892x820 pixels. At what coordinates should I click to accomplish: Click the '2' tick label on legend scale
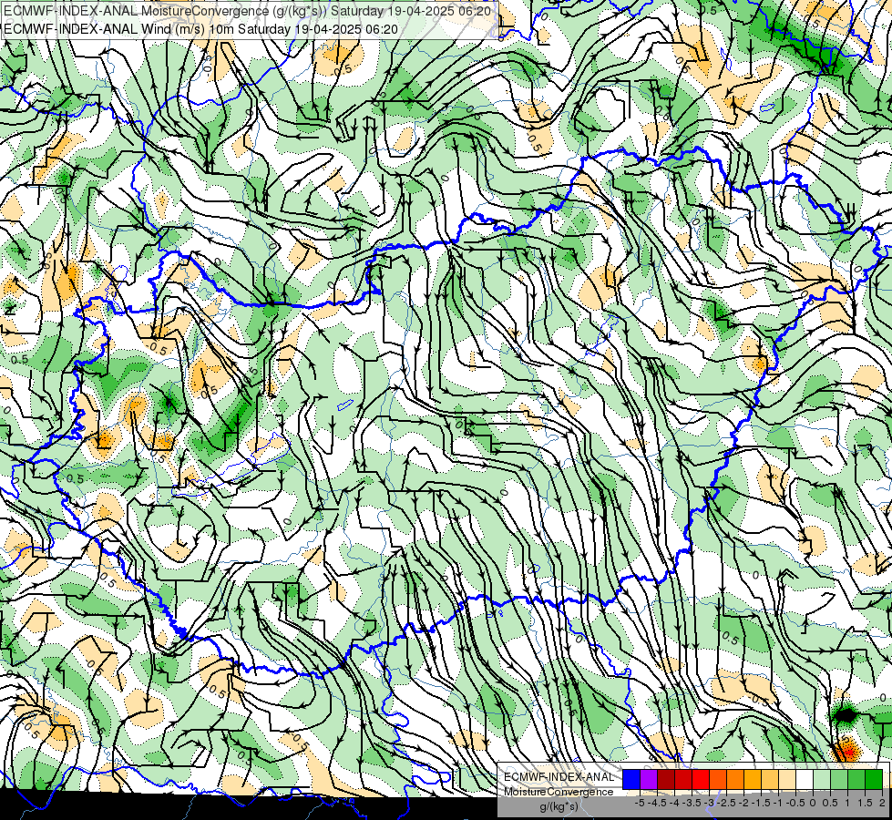coord(882,803)
